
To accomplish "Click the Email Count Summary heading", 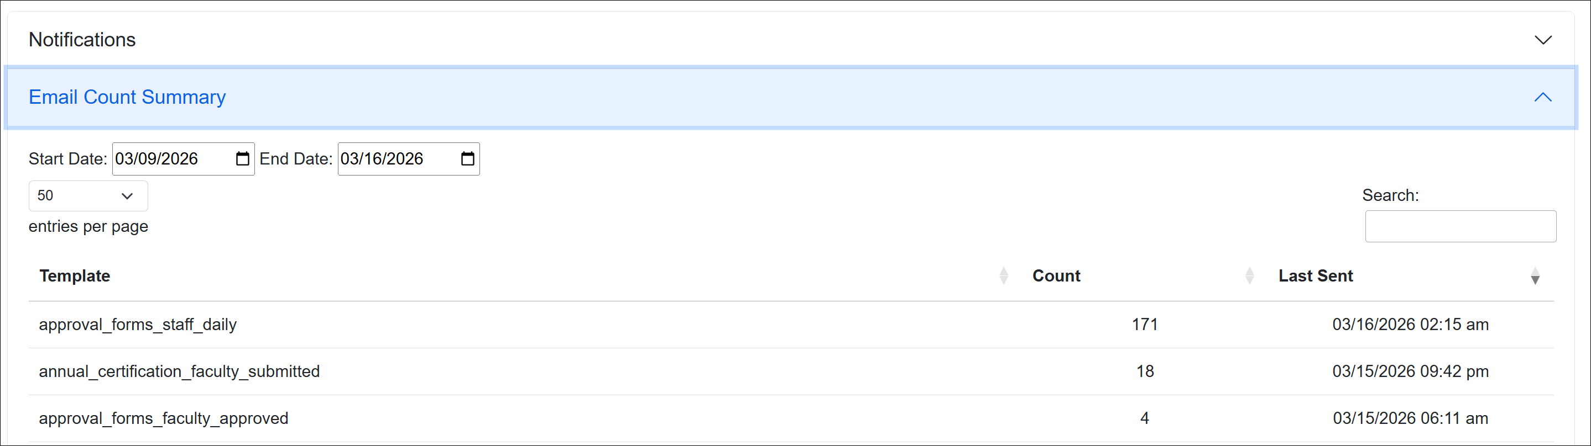I will tap(127, 97).
